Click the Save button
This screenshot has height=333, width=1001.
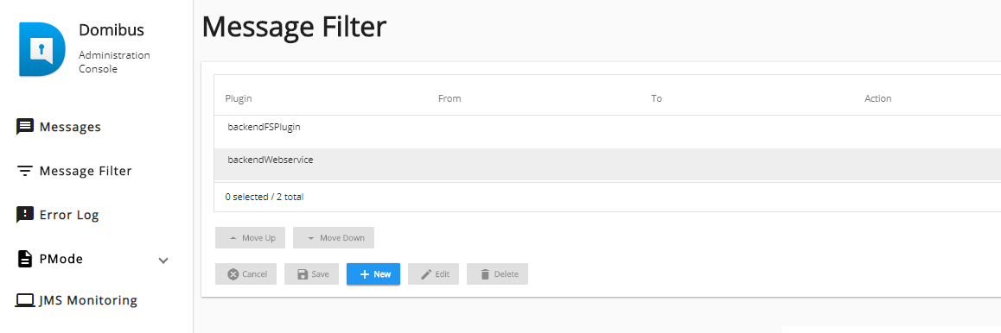(311, 273)
